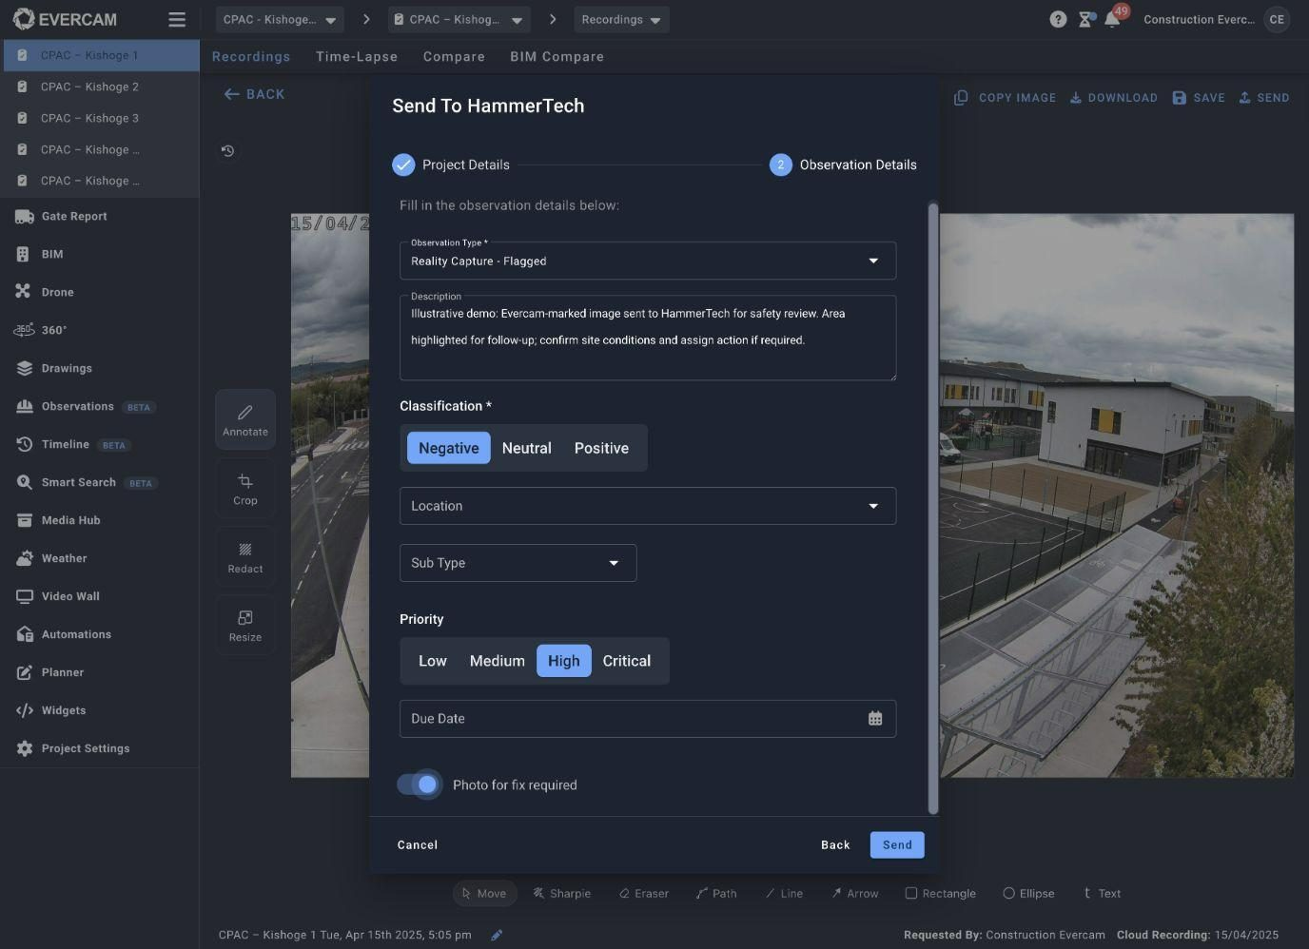The image size is (1309, 949).
Task: Click Send in the HammerTech dialog
Action: (x=897, y=844)
